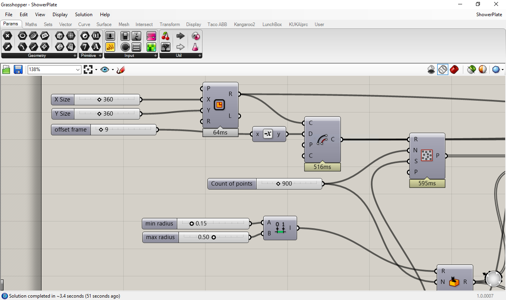Open the Solution menu

tap(84, 15)
